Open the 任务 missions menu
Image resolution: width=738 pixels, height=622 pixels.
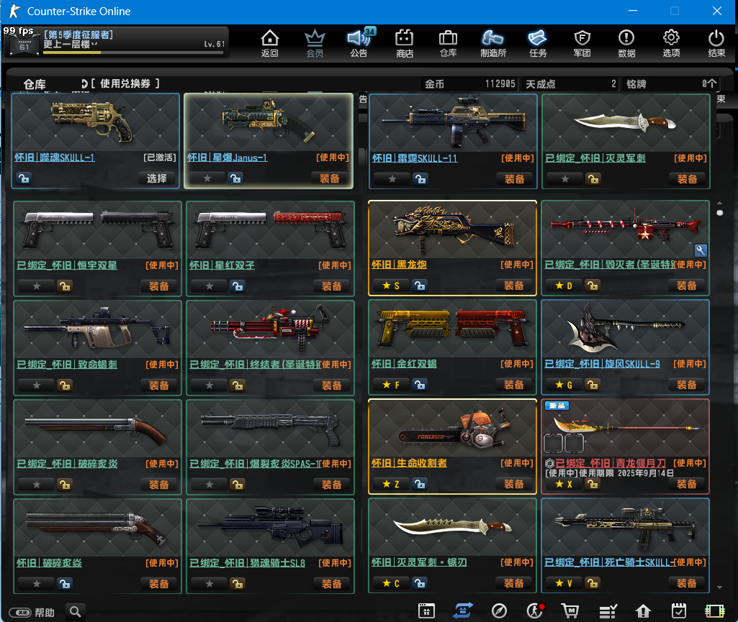pyautogui.click(x=538, y=42)
